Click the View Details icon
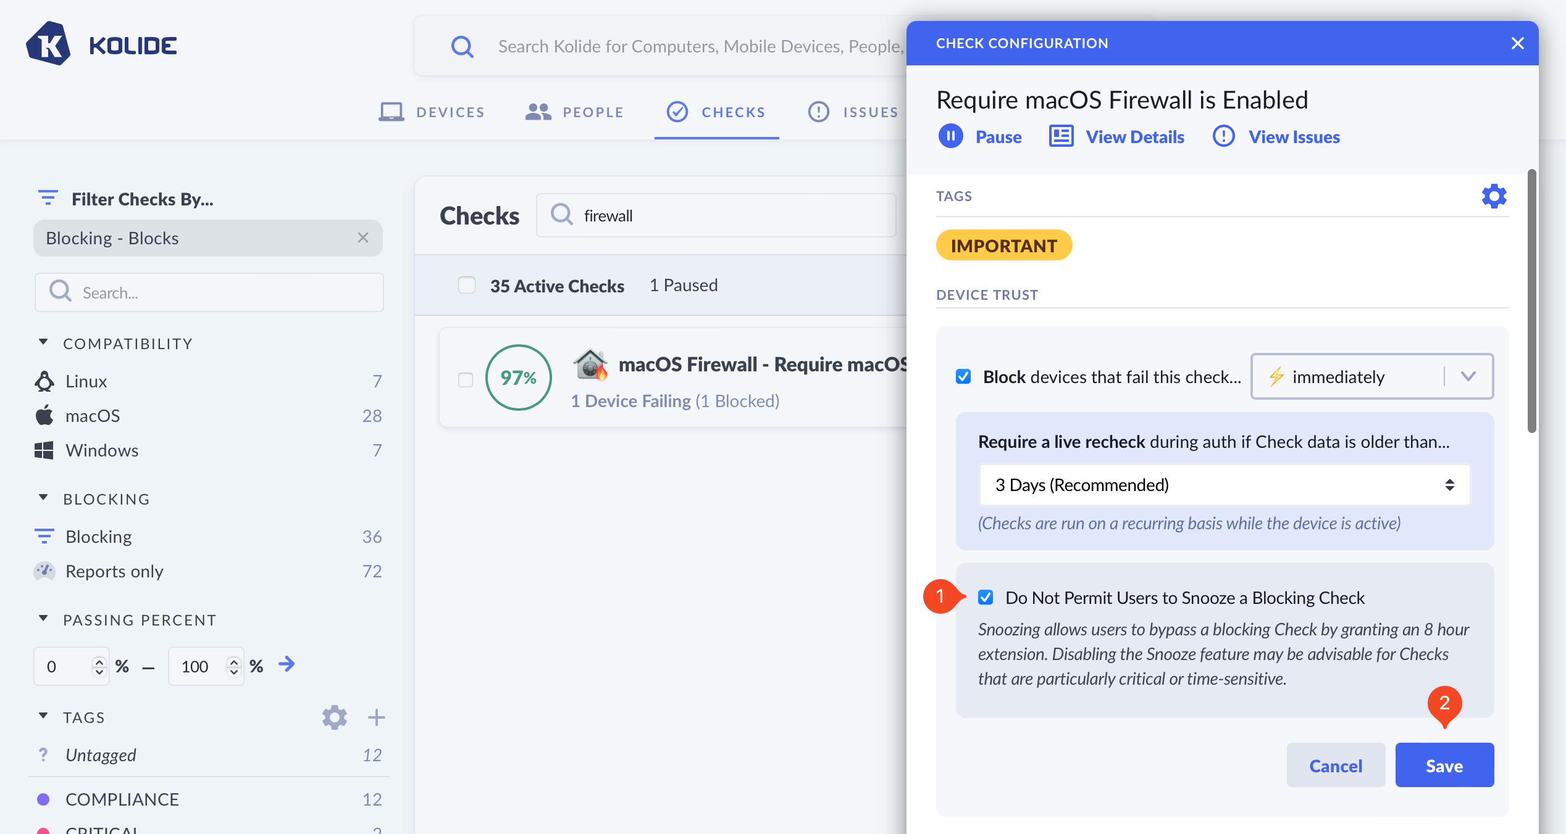Viewport: 1566px width, 834px height. pos(1061,136)
